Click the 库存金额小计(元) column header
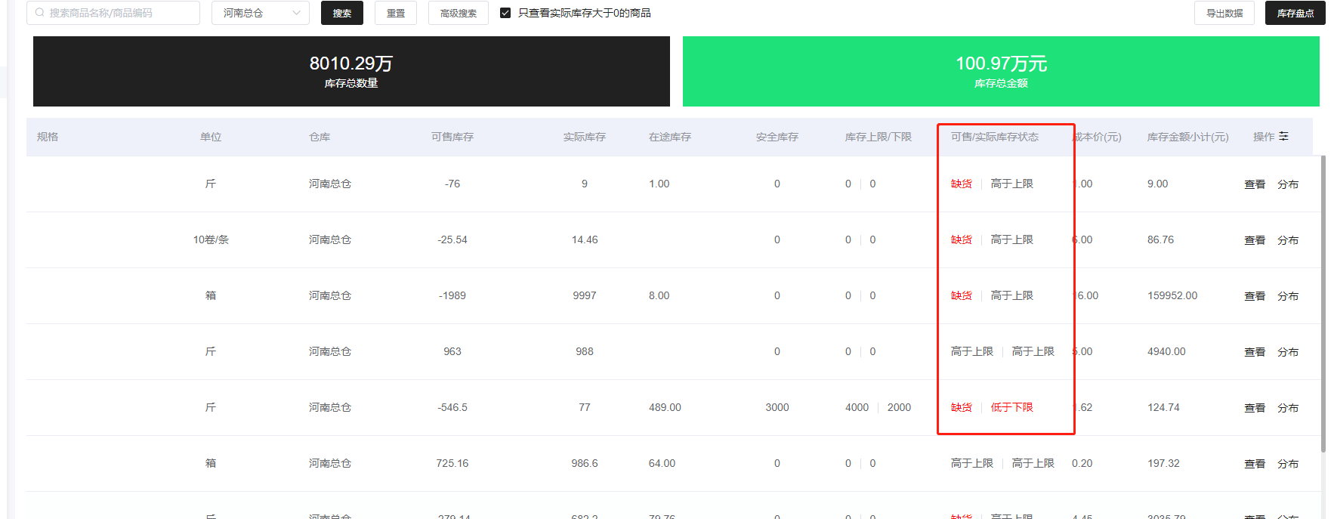 (x=1188, y=137)
